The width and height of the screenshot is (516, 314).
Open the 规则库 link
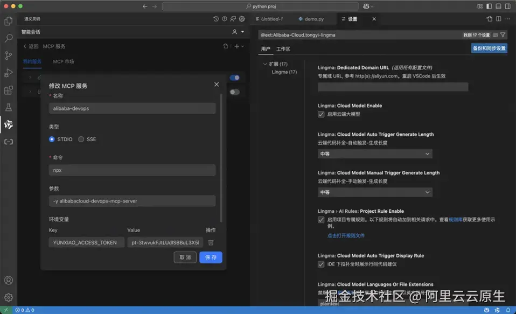tap(456, 220)
